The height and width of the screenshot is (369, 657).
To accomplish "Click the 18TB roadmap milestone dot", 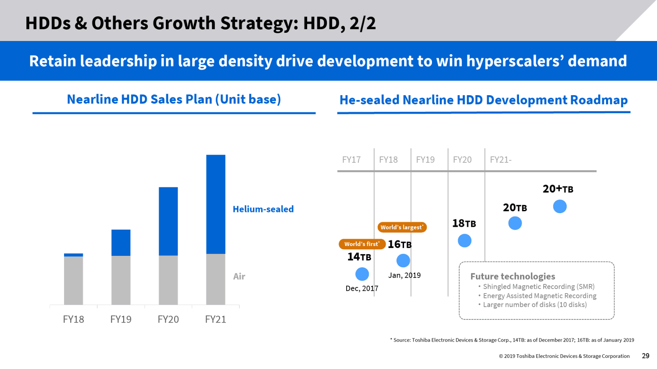I will point(464,241).
